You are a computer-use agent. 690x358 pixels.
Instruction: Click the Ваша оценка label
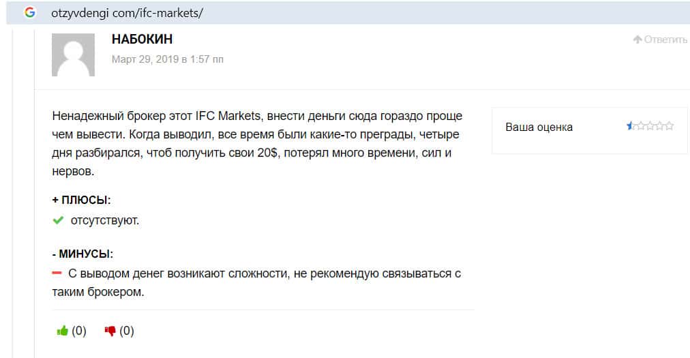539,127
